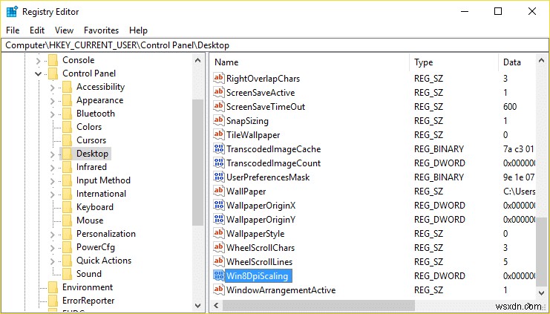Click the Personalization folder icon

tap(67, 234)
